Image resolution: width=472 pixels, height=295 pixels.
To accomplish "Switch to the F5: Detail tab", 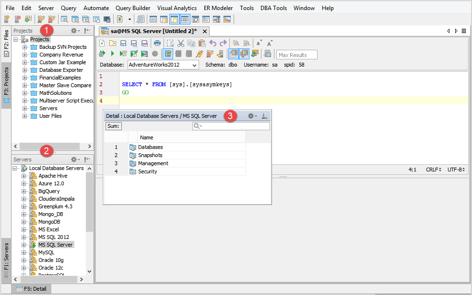I will (31, 289).
